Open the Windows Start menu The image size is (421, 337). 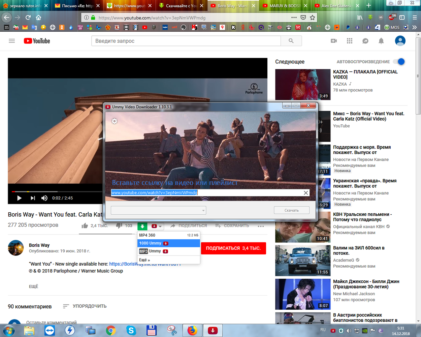click(8, 331)
